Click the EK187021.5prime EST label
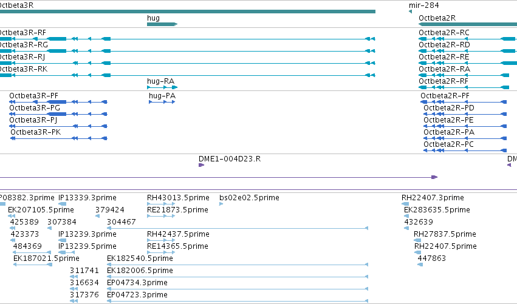Screen dimensions: 517x304 point(46,259)
